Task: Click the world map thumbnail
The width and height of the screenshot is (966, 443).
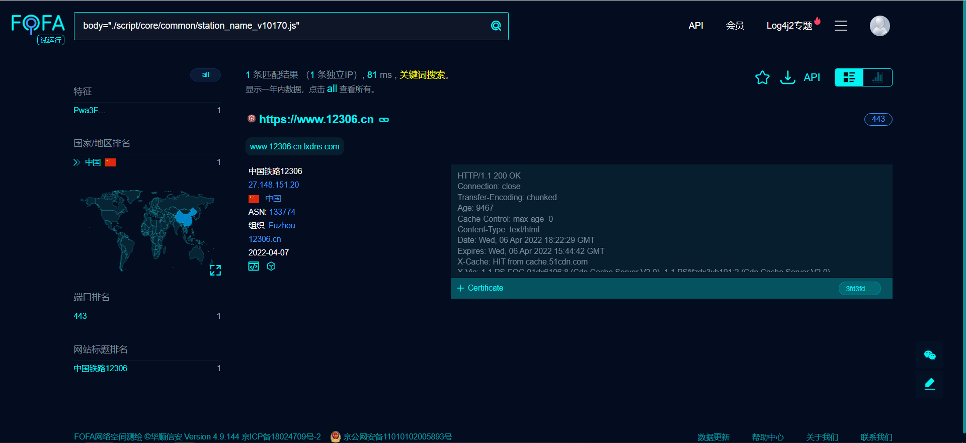Action: coord(147,230)
